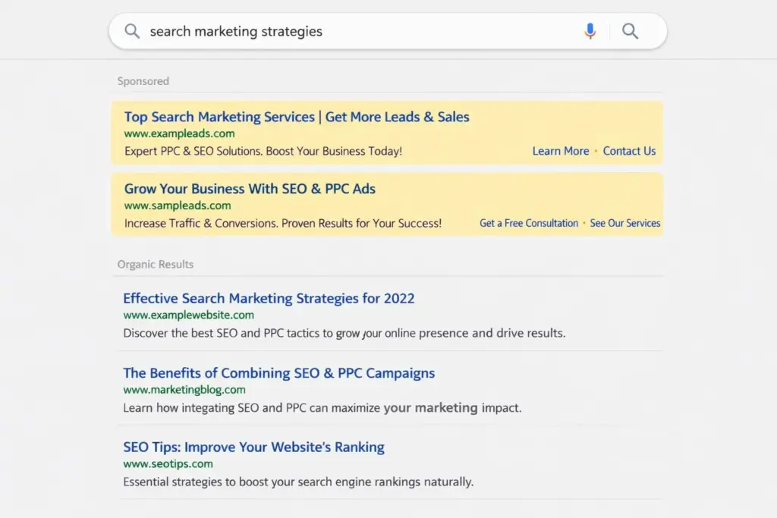Open See Our Services
Image resolution: width=777 pixels, height=518 pixels.
(x=625, y=223)
